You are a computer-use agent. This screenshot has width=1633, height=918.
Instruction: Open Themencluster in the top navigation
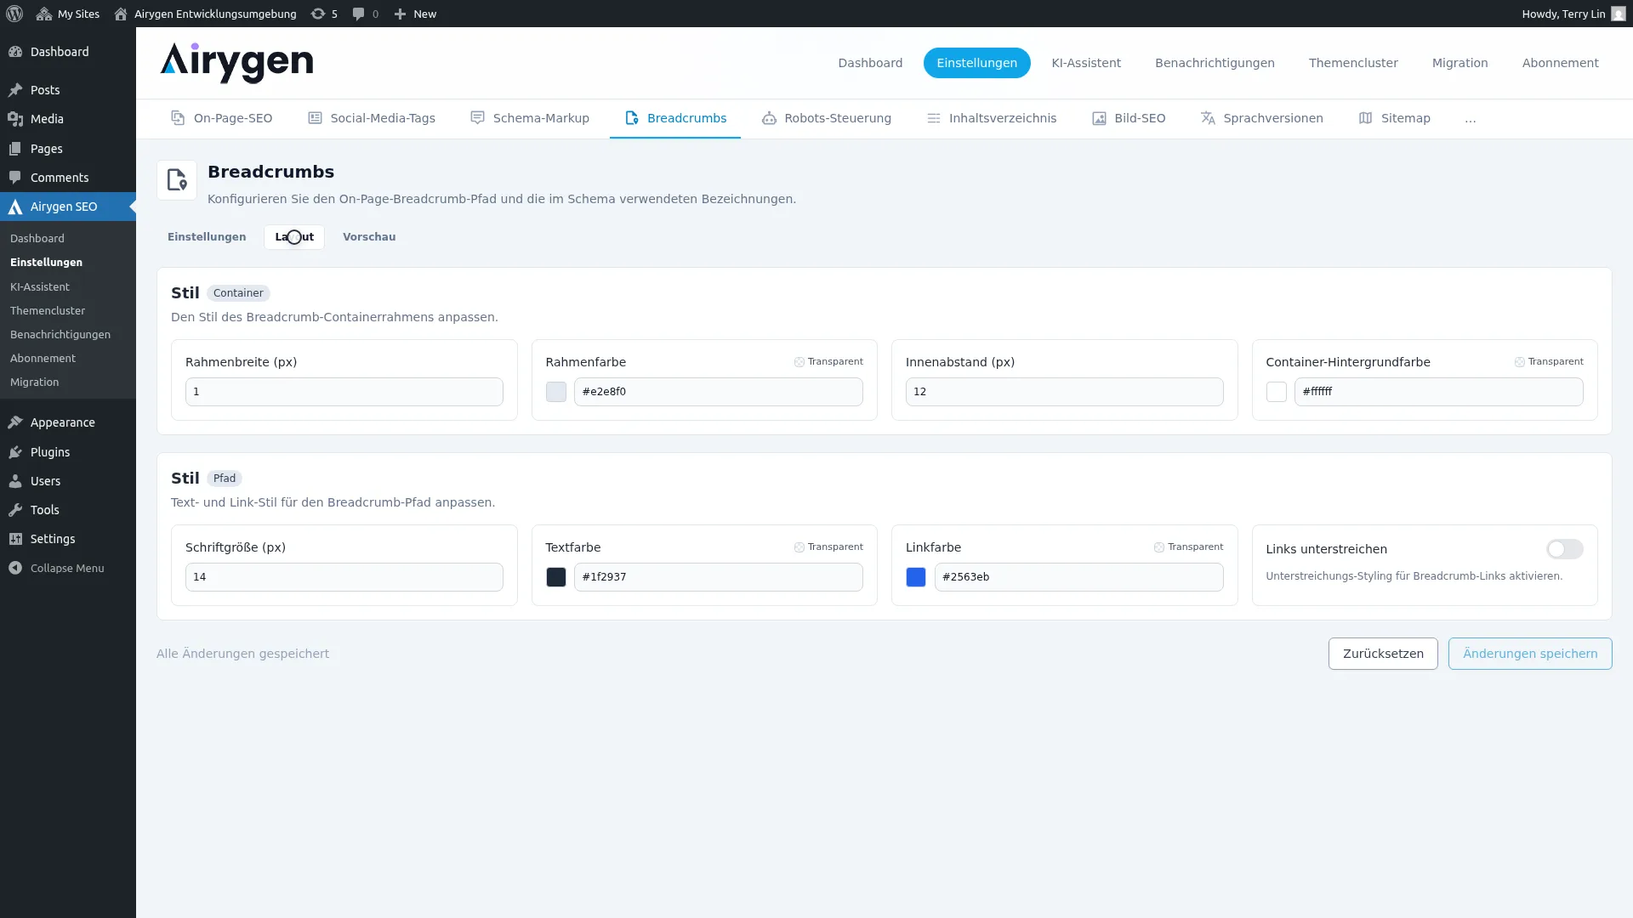point(1353,63)
